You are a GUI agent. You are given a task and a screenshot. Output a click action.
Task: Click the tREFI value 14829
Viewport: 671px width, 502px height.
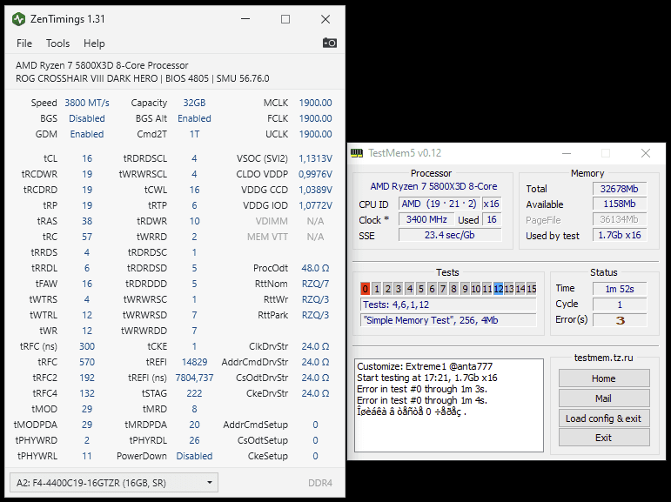(x=194, y=362)
